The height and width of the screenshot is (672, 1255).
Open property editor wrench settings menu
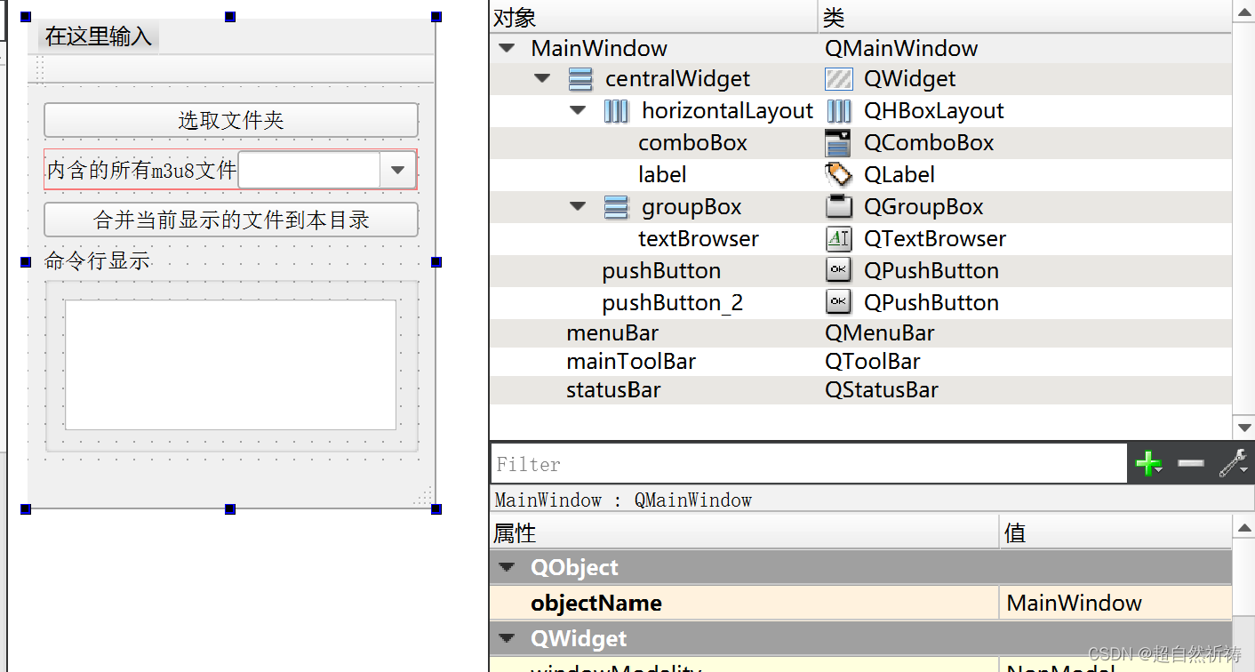1233,463
